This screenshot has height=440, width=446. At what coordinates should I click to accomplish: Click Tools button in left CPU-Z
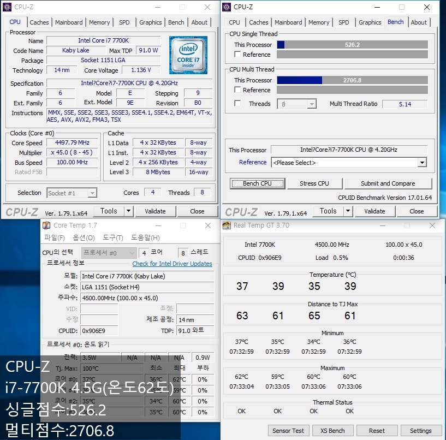tap(109, 211)
